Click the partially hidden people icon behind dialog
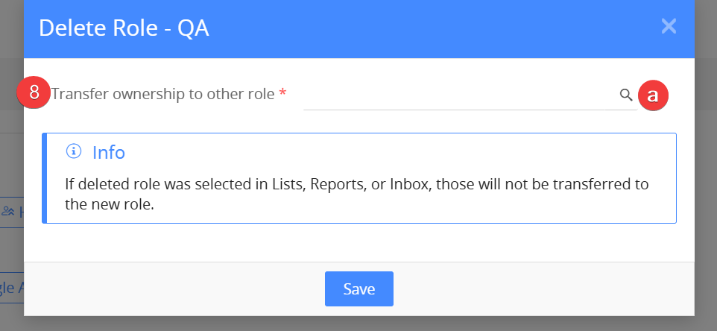This screenshot has height=331, width=717. 8,212
